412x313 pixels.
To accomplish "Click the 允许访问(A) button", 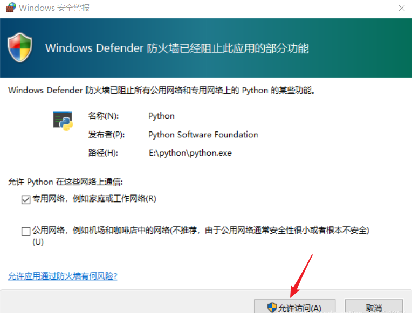I will click(294, 306).
